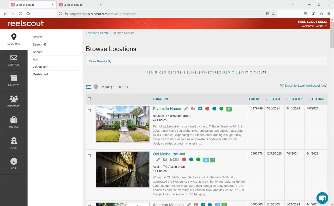Switch to map pin view of results
Viewport: 334px width, 206px height.
[x=96, y=87]
